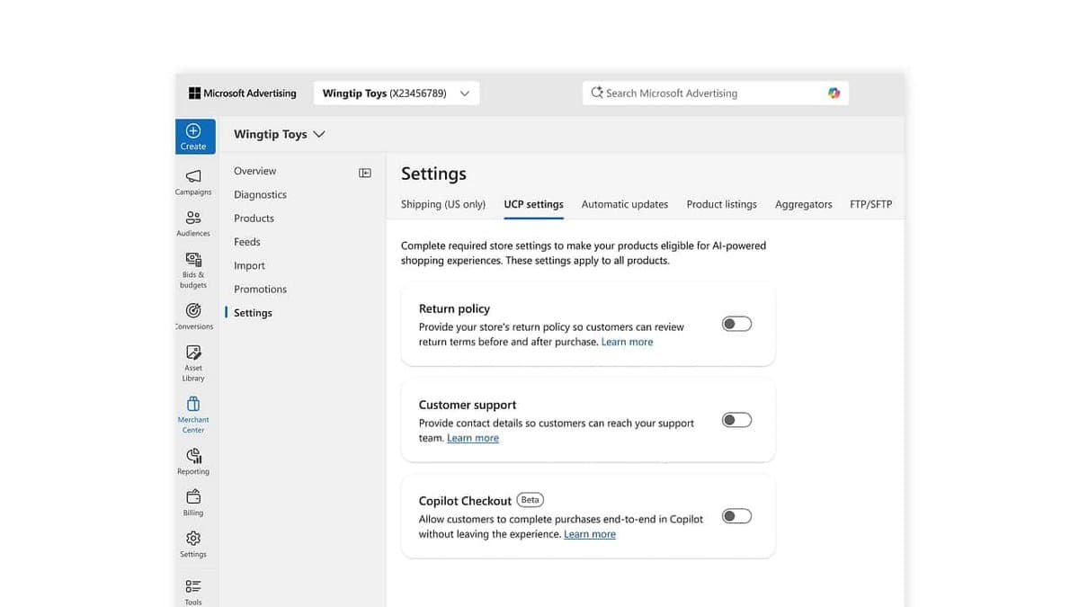Click the Search Microsoft Advertising field

pos(701,93)
